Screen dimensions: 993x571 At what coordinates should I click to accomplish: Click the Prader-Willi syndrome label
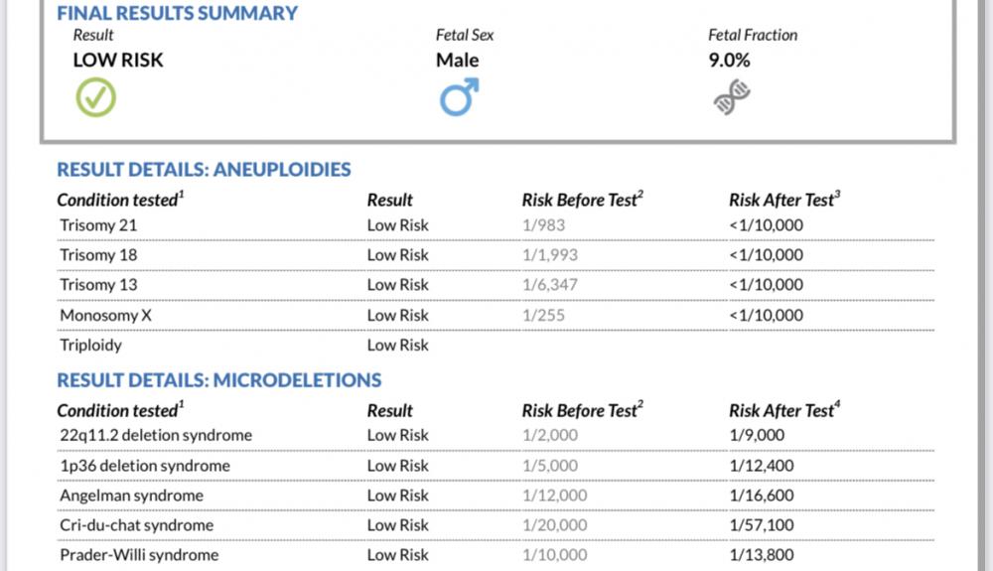pyautogui.click(x=139, y=555)
